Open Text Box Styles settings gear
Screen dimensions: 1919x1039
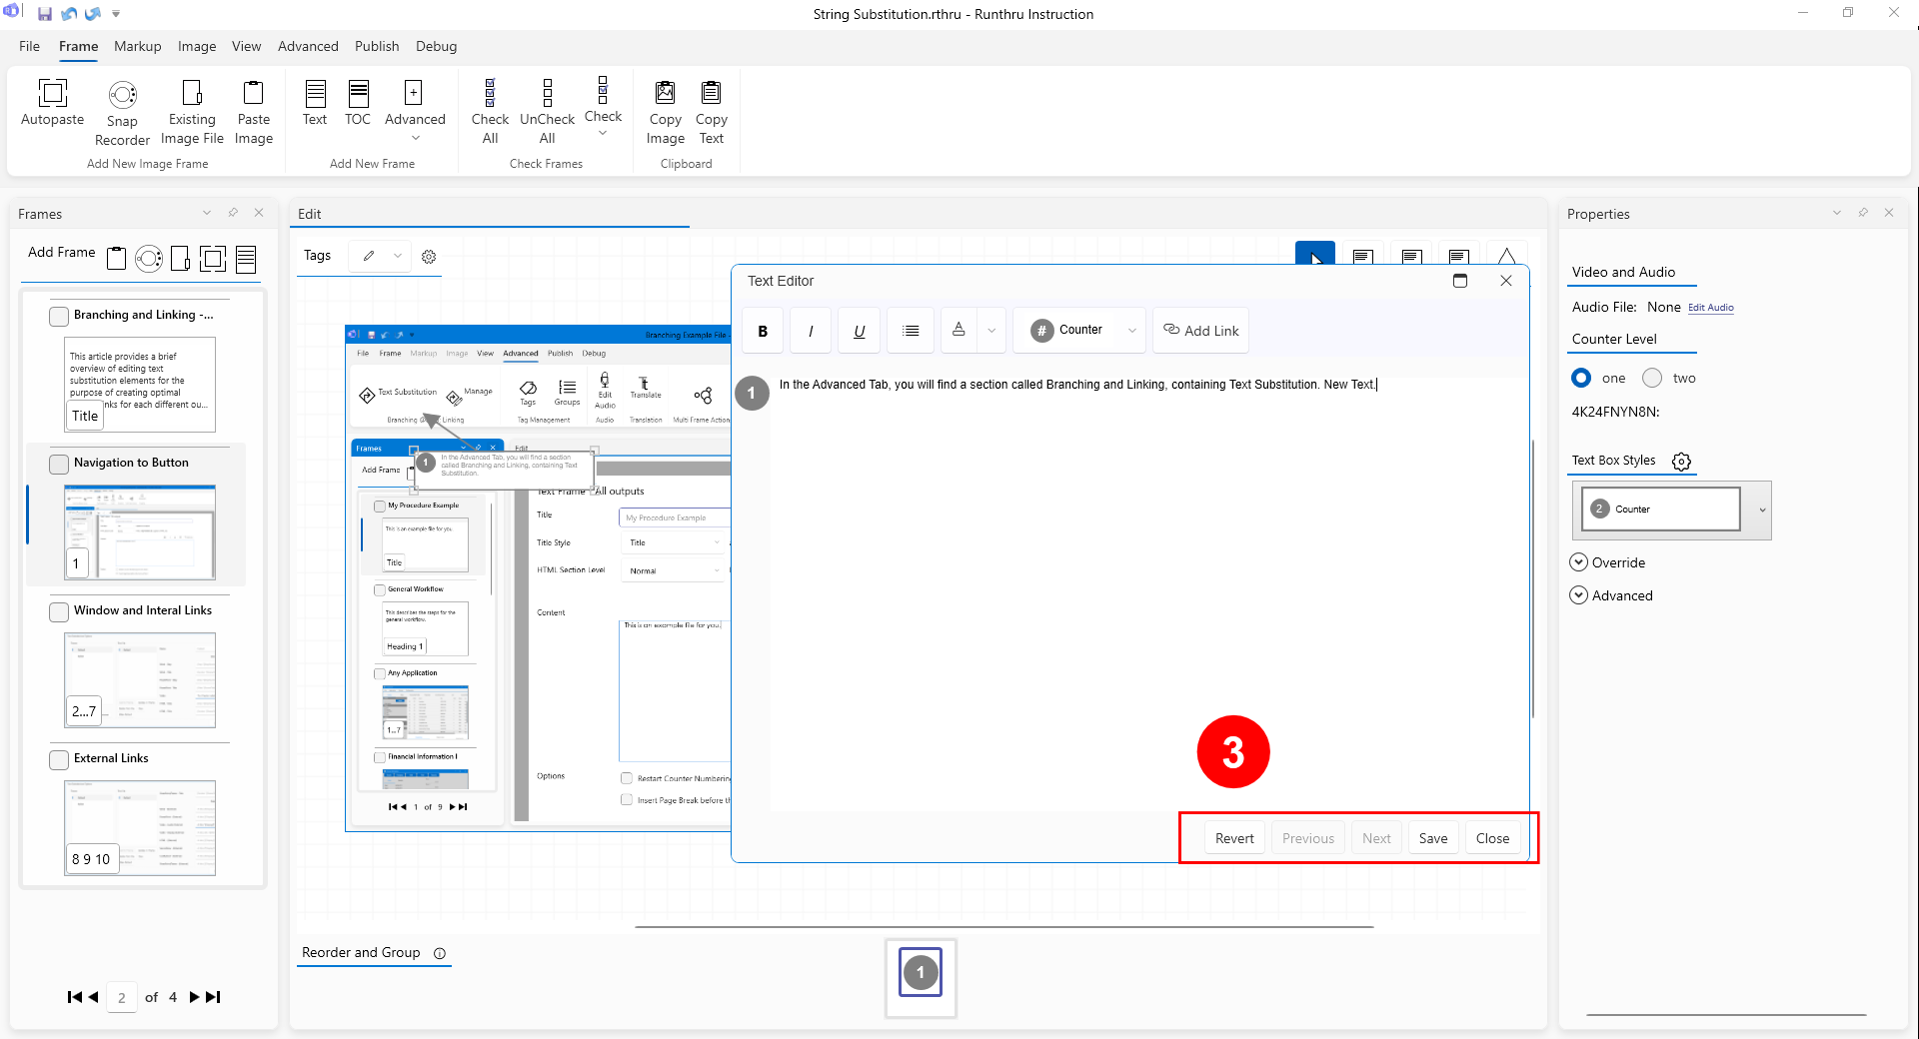coord(1681,462)
